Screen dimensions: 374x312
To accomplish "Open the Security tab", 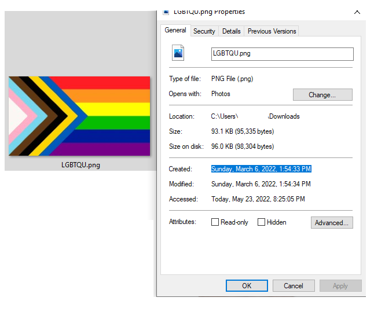I will click(x=204, y=31).
